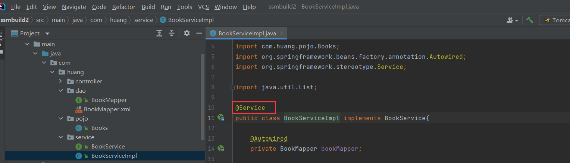
Task: Open the Navigate menu
Action: pyautogui.click(x=74, y=7)
